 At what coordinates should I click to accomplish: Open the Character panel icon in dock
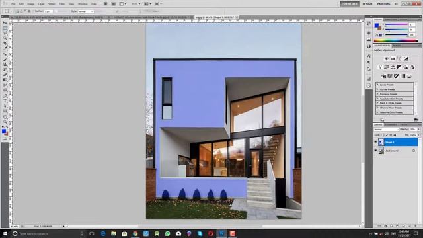pyautogui.click(x=369, y=56)
